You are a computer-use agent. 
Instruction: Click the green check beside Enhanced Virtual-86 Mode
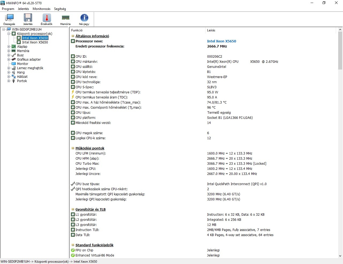click(x=73, y=255)
